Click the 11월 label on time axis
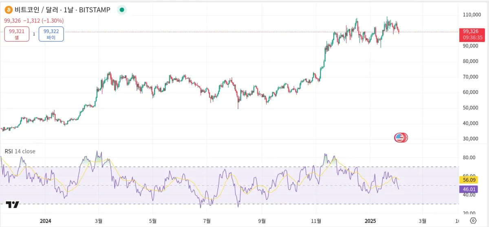 click(316, 221)
